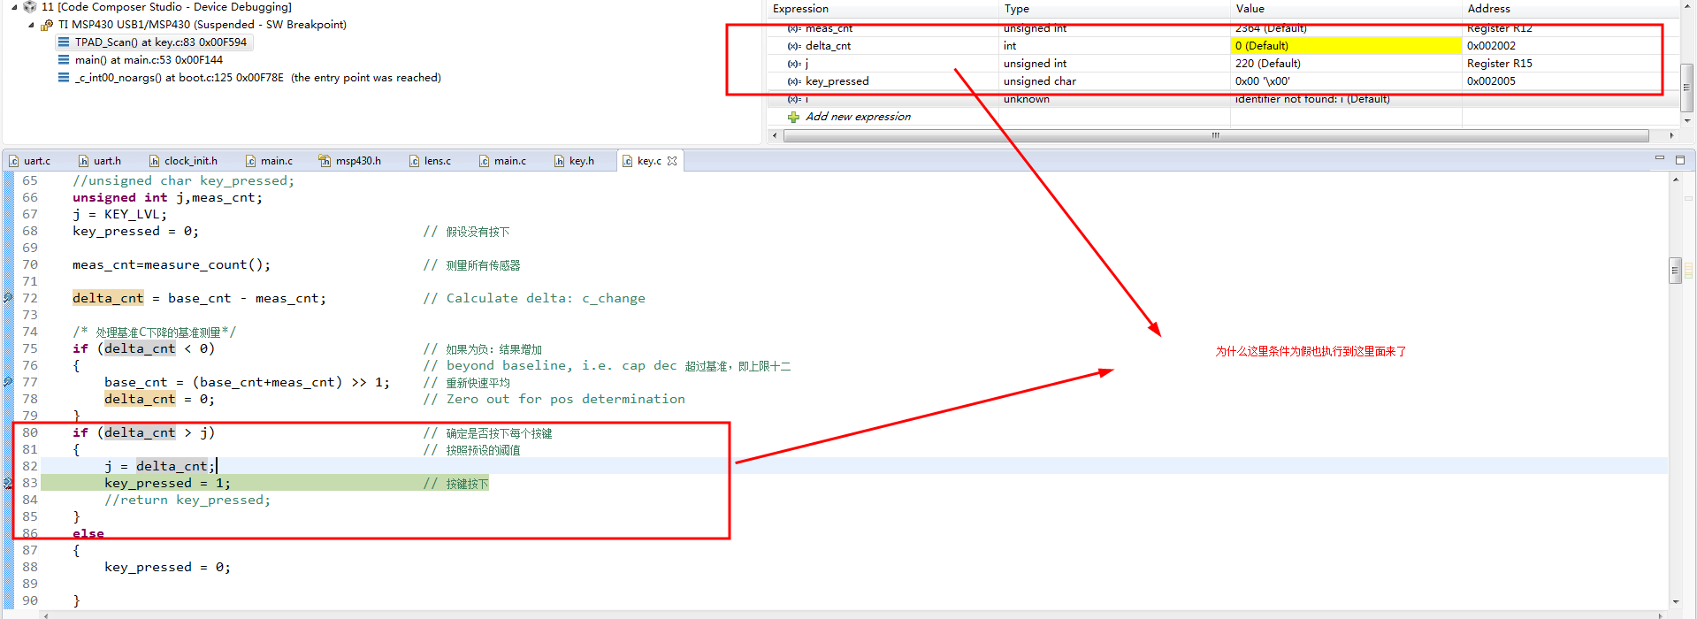Viewport: 1697px width, 619px height.
Task: Minimize the editor area
Action: 1659,158
